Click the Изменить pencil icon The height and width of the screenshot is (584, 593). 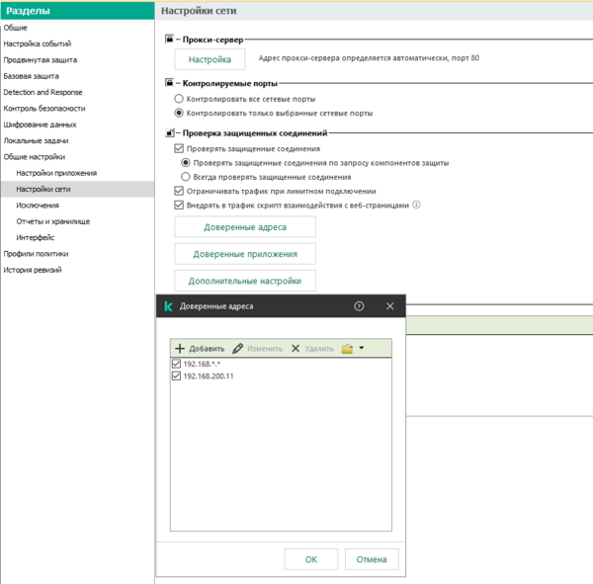(x=237, y=349)
